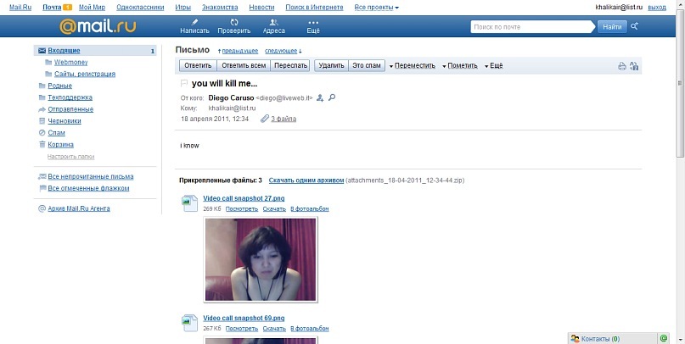This screenshot has height=344, width=685.
Task: Open the Сайты, регистрация folder
Action: click(85, 74)
